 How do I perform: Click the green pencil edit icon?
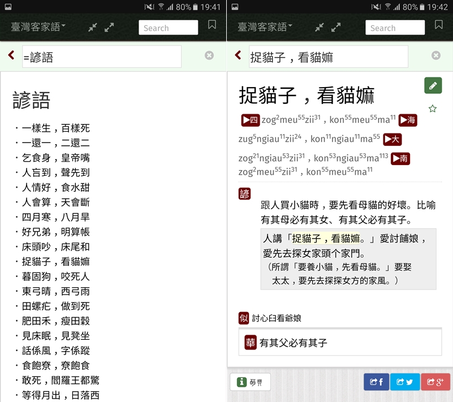pos(433,86)
